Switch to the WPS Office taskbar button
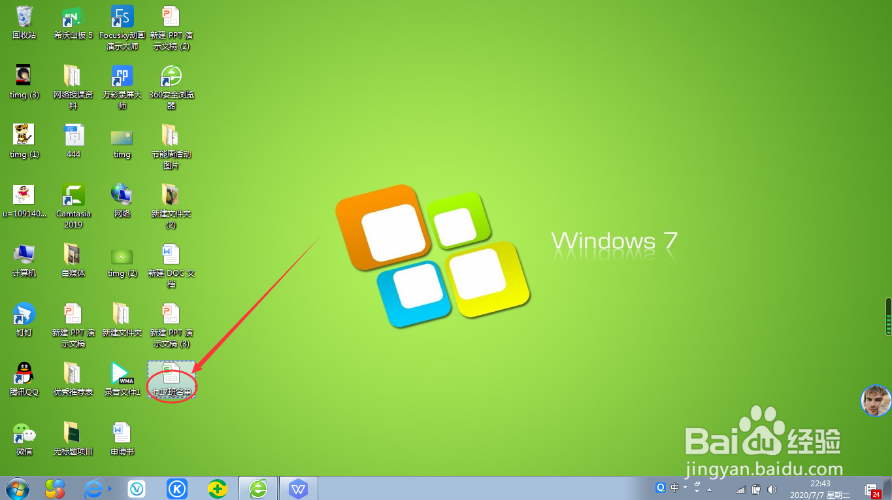 tap(299, 488)
